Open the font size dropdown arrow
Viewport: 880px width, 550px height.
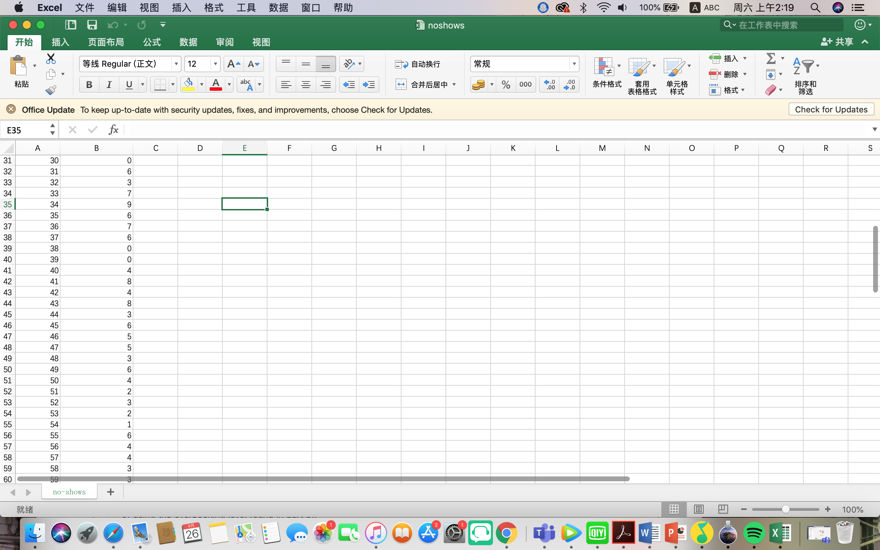[x=215, y=64]
